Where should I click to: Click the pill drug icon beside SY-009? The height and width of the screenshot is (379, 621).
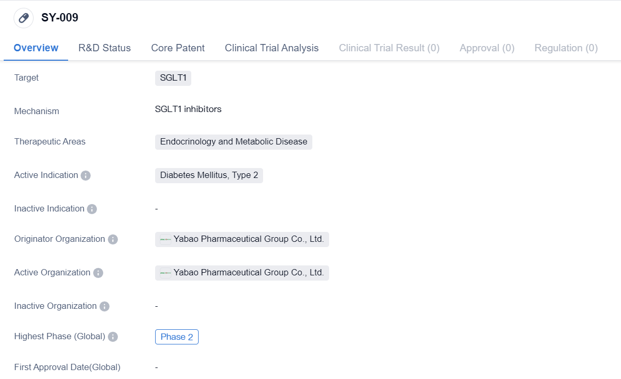(24, 18)
